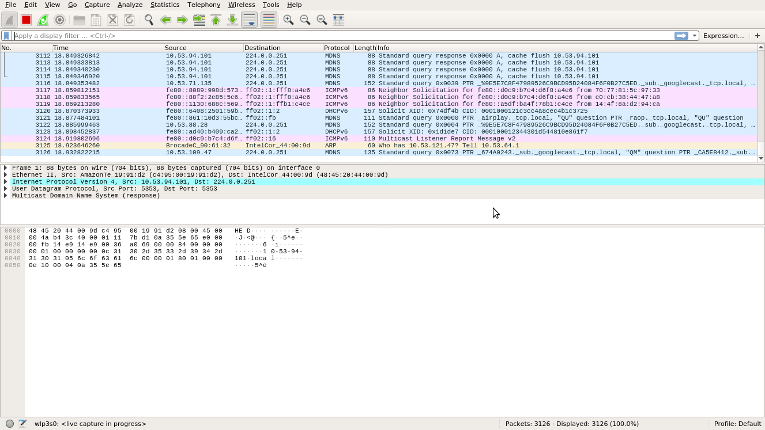Click Expression… button

coord(723,36)
